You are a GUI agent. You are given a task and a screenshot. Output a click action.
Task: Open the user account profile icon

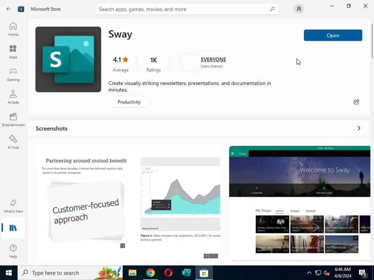click(x=299, y=9)
